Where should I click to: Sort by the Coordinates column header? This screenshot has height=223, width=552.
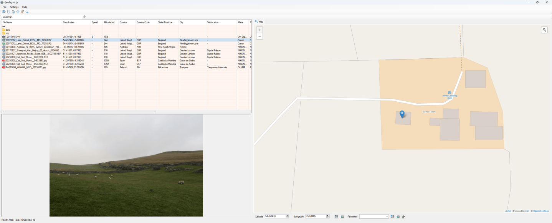click(76, 22)
